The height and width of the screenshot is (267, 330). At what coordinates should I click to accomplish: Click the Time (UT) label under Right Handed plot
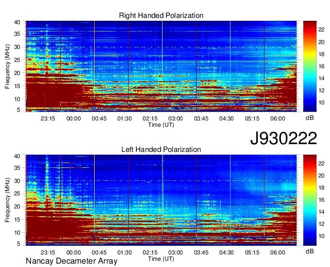click(161, 125)
